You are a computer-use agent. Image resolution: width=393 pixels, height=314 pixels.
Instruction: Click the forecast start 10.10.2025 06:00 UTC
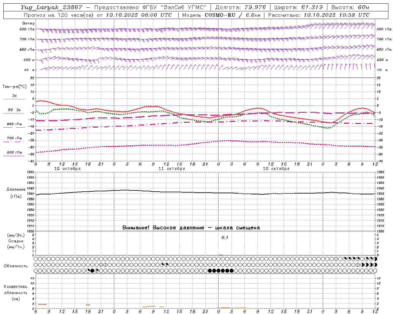tap(139, 15)
